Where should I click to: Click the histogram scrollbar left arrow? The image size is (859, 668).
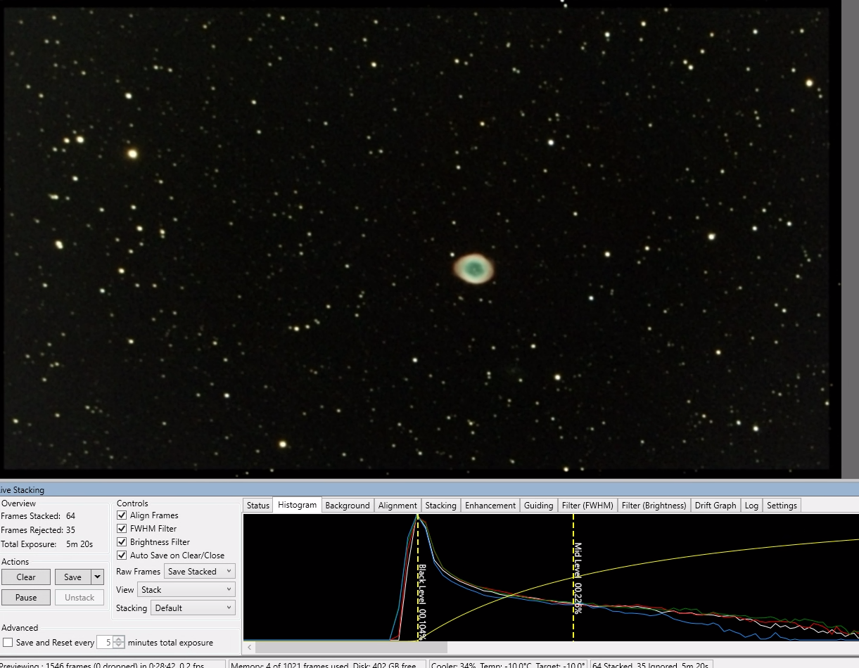248,647
